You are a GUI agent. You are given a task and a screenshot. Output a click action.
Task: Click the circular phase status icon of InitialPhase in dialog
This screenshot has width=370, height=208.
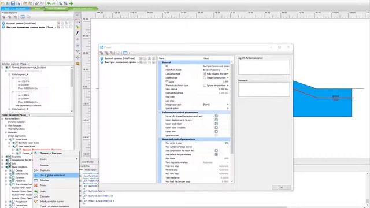point(102,58)
